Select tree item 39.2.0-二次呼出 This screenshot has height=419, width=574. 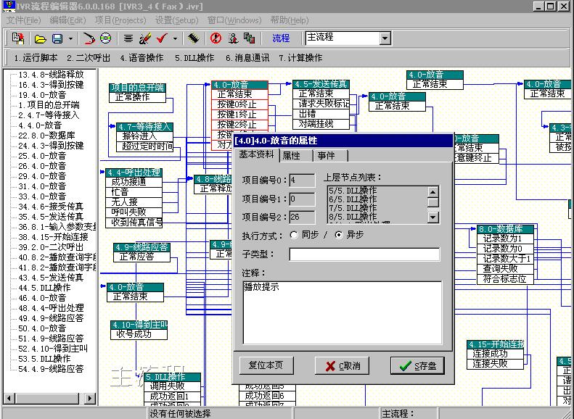pos(51,247)
